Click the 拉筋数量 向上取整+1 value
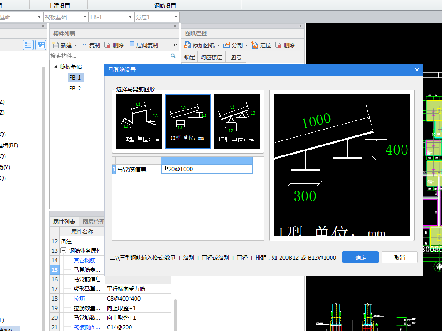Image resolution: width=442 pixels, height=331 pixels. pyautogui.click(x=138, y=308)
